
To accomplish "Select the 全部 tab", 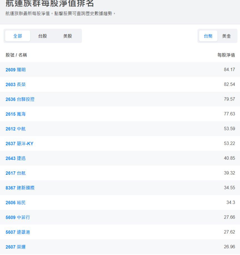I will click(x=17, y=36).
